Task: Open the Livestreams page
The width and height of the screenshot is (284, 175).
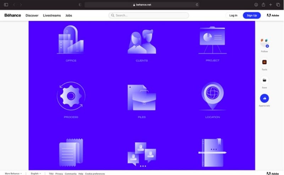Action: (x=52, y=16)
